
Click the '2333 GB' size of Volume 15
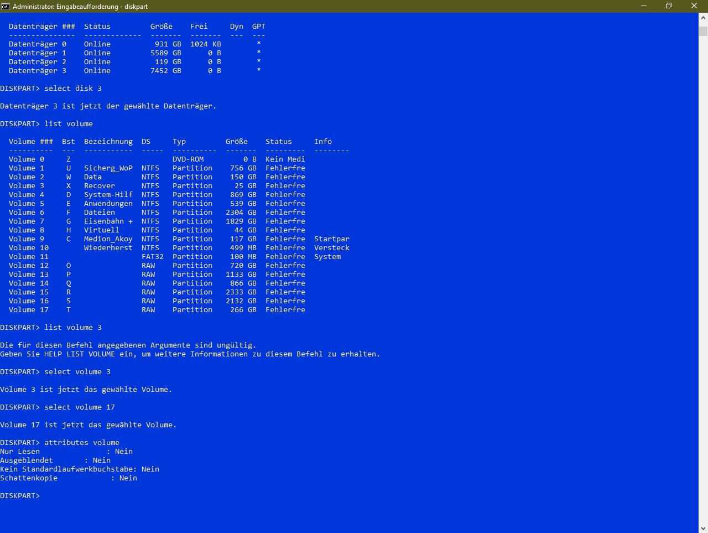(x=241, y=292)
